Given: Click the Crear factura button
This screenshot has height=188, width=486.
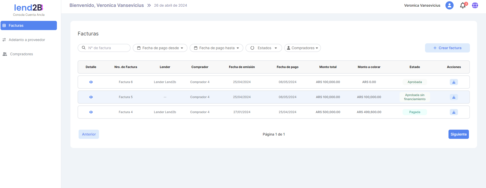Looking at the screenshot, I should pyautogui.click(x=447, y=48).
